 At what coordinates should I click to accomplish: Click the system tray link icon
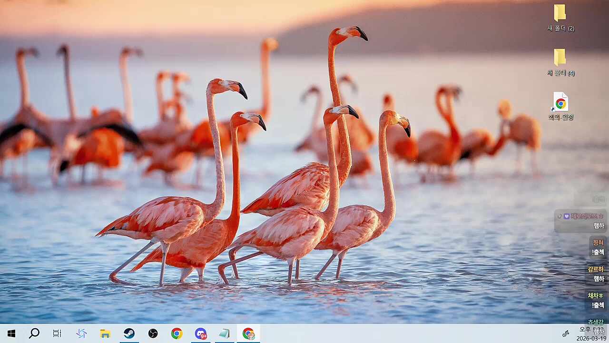[566, 333]
